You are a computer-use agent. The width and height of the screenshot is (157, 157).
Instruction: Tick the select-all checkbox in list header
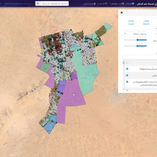click(x=127, y=63)
